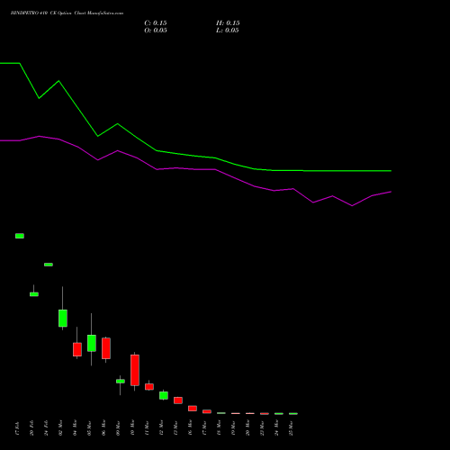Select the close value C: 0.15
The width and height of the screenshot is (450, 450).
[156, 23]
